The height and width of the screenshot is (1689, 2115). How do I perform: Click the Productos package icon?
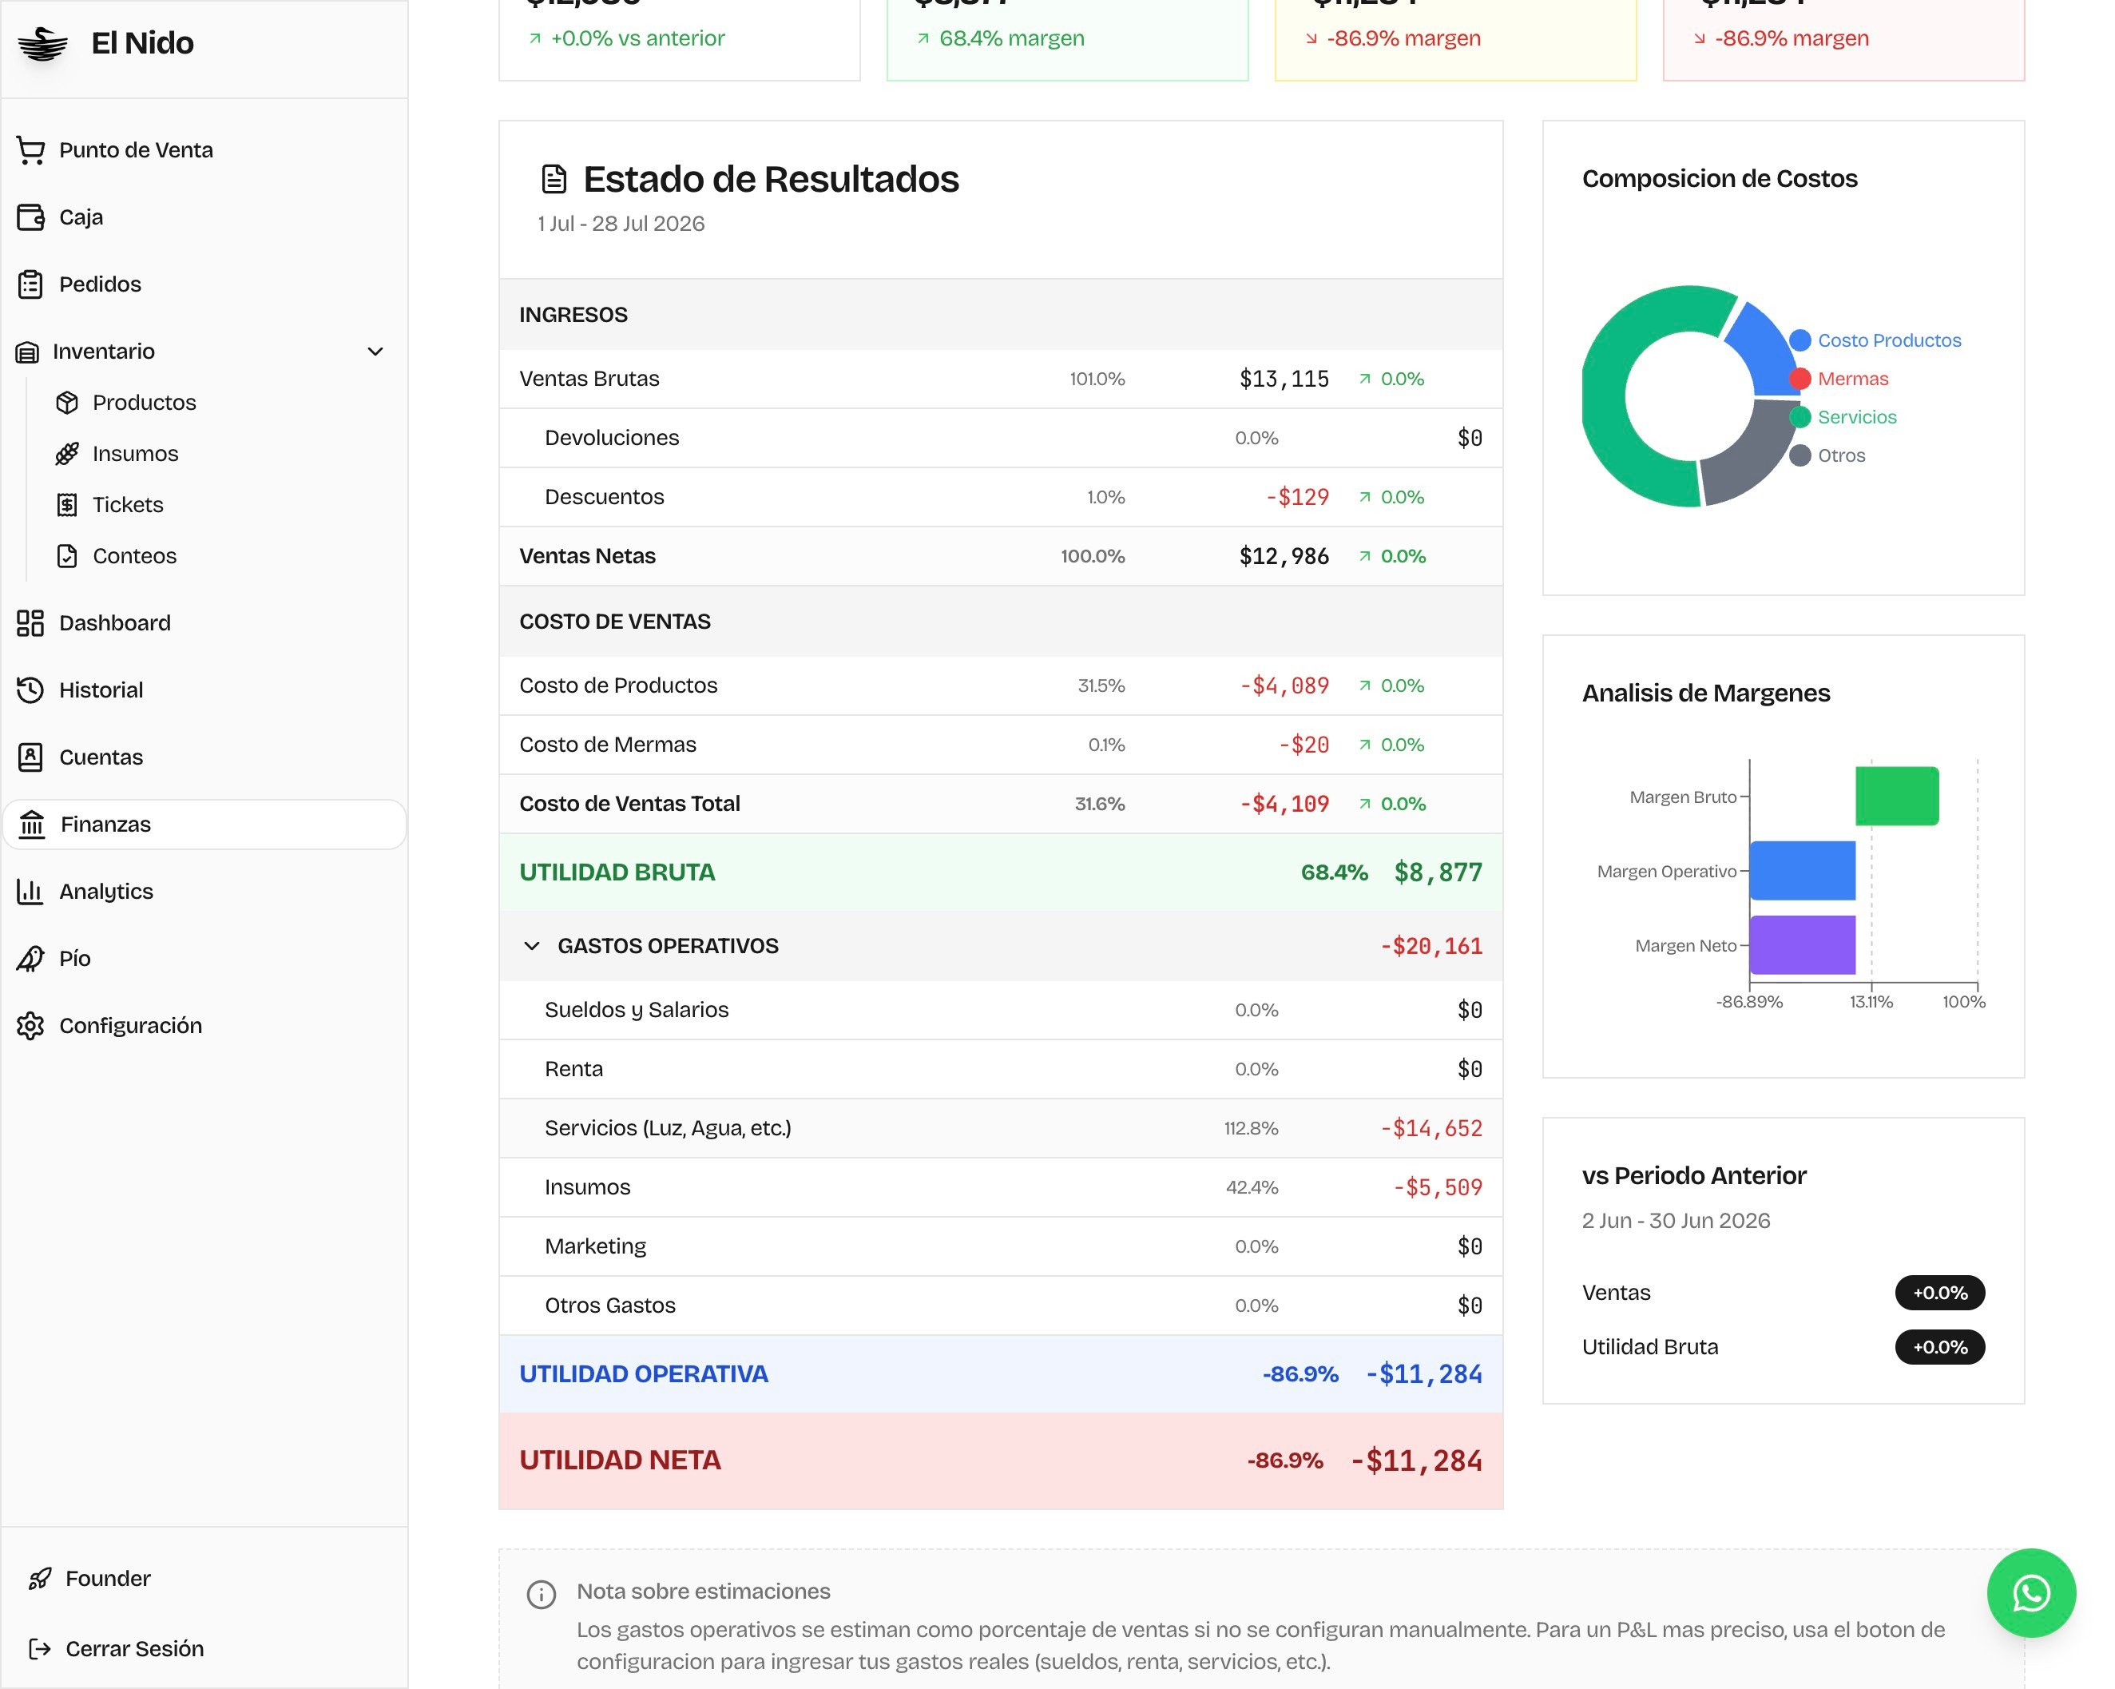coord(67,403)
